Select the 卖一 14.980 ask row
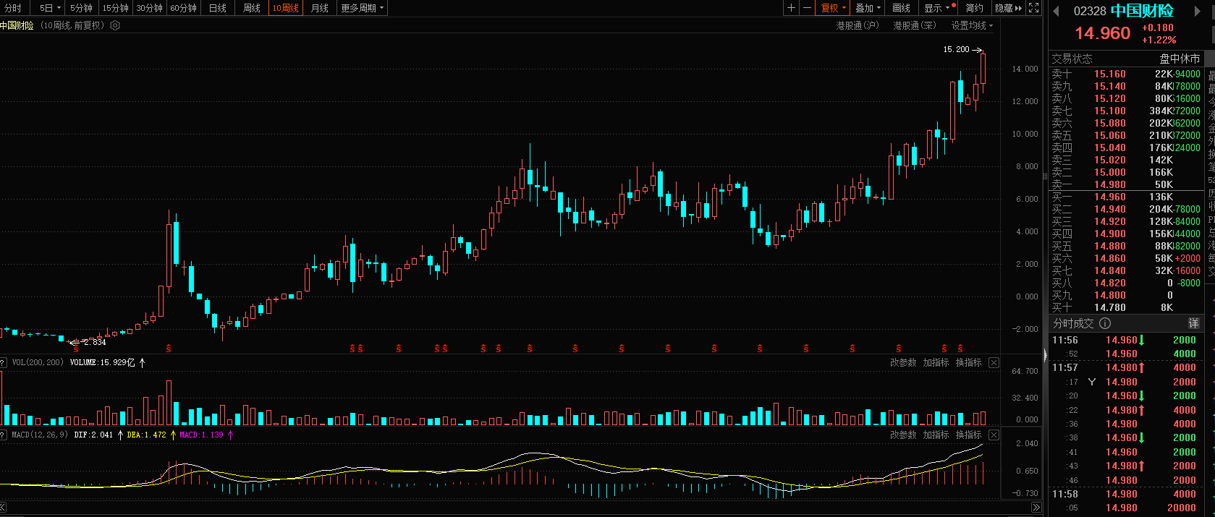 (1126, 184)
